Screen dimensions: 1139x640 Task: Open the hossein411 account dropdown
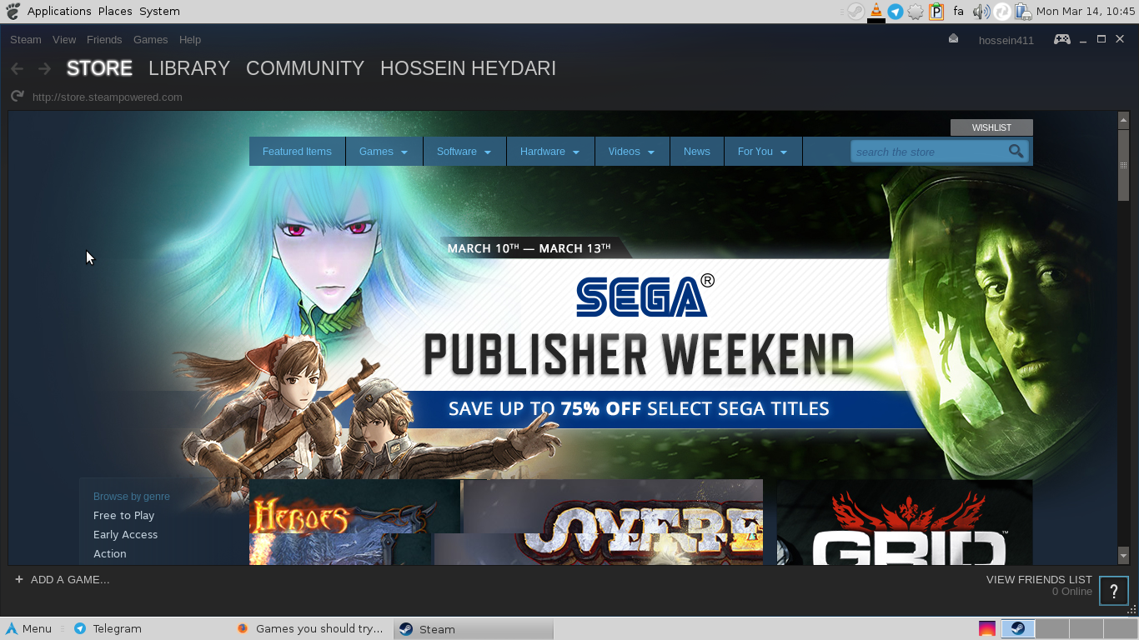tap(1006, 40)
